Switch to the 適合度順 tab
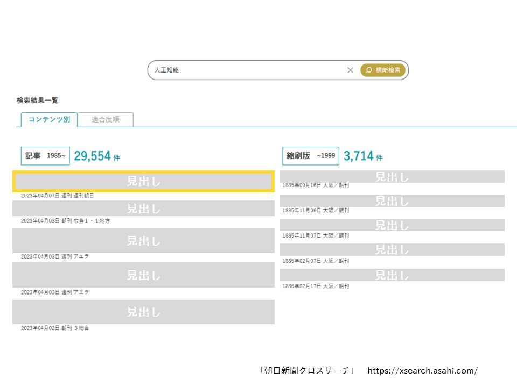The height and width of the screenshot is (387, 517). point(106,119)
